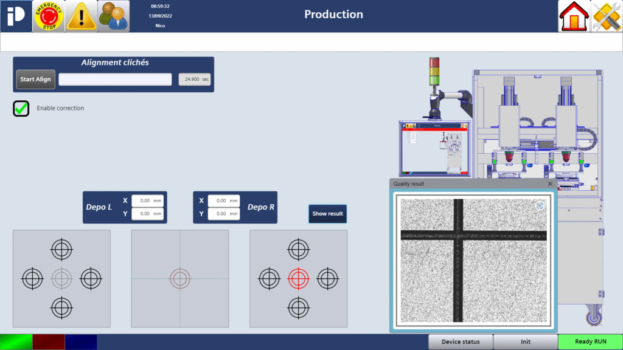Click the Ready RUN button

point(590,341)
